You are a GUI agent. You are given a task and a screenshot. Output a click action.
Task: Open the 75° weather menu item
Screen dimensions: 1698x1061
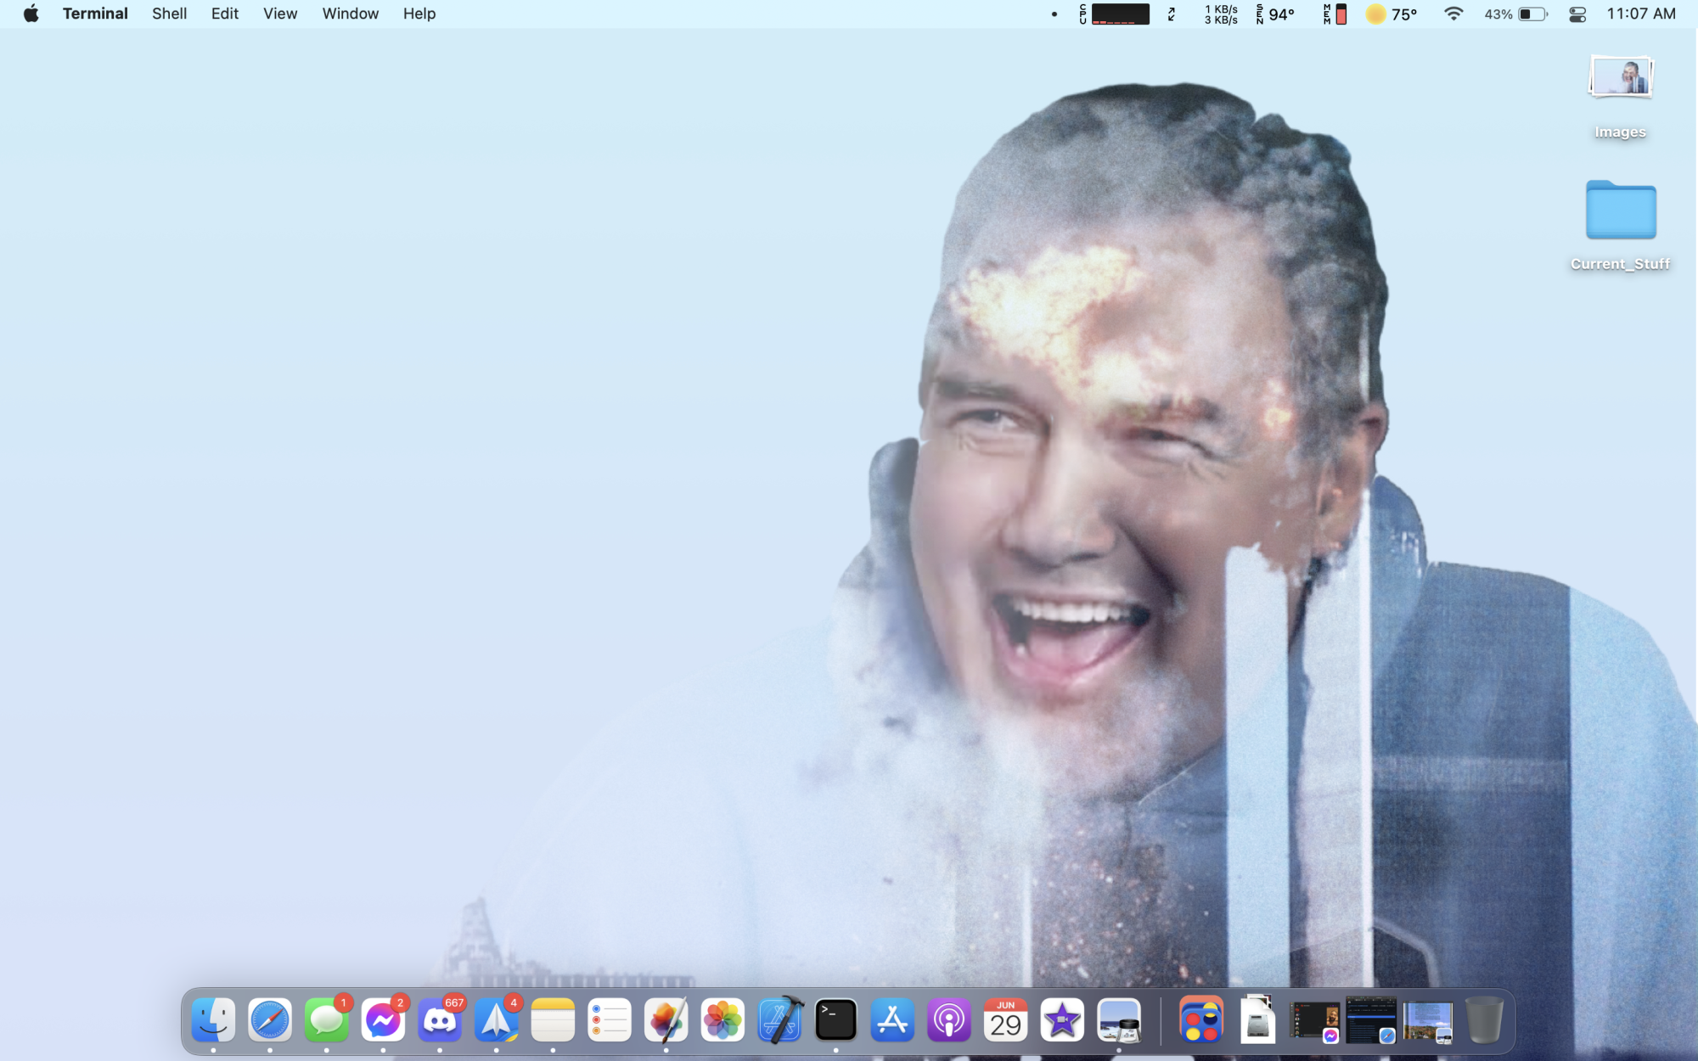(x=1392, y=14)
